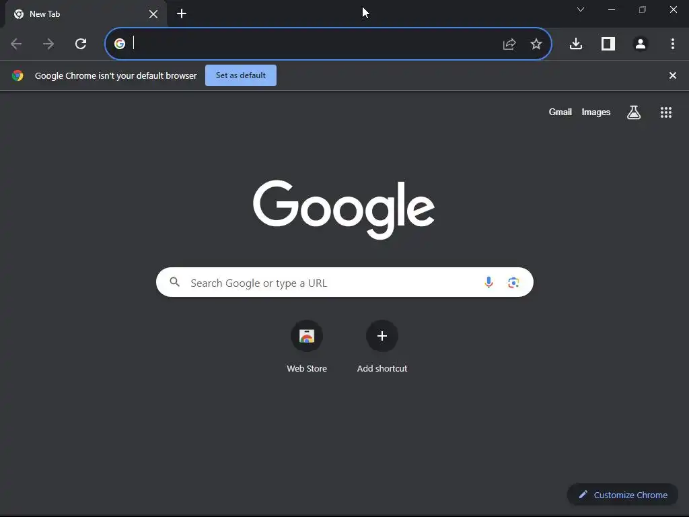689x517 pixels.
Task: Open a new tab with the plus button
Action: point(182,13)
